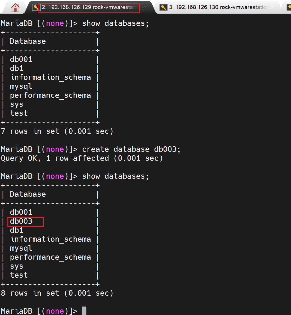The height and width of the screenshot is (315, 291).
Task: Click mysql in the first database listing
Action: [21, 86]
